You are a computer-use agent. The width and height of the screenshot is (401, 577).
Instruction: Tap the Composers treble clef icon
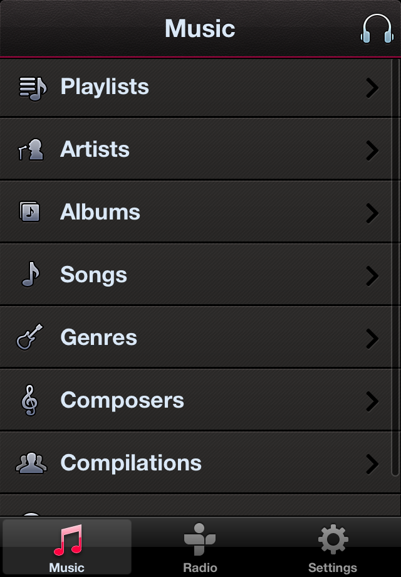[x=29, y=400]
